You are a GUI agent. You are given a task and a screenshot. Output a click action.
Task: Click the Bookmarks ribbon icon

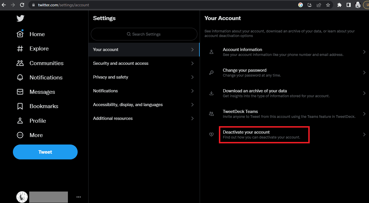coord(20,106)
